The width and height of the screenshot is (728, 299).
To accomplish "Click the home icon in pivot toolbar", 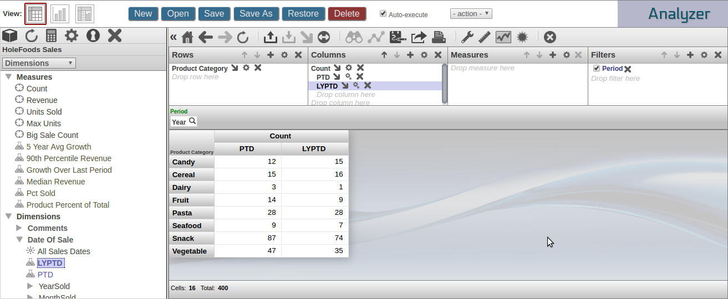I will tap(187, 37).
